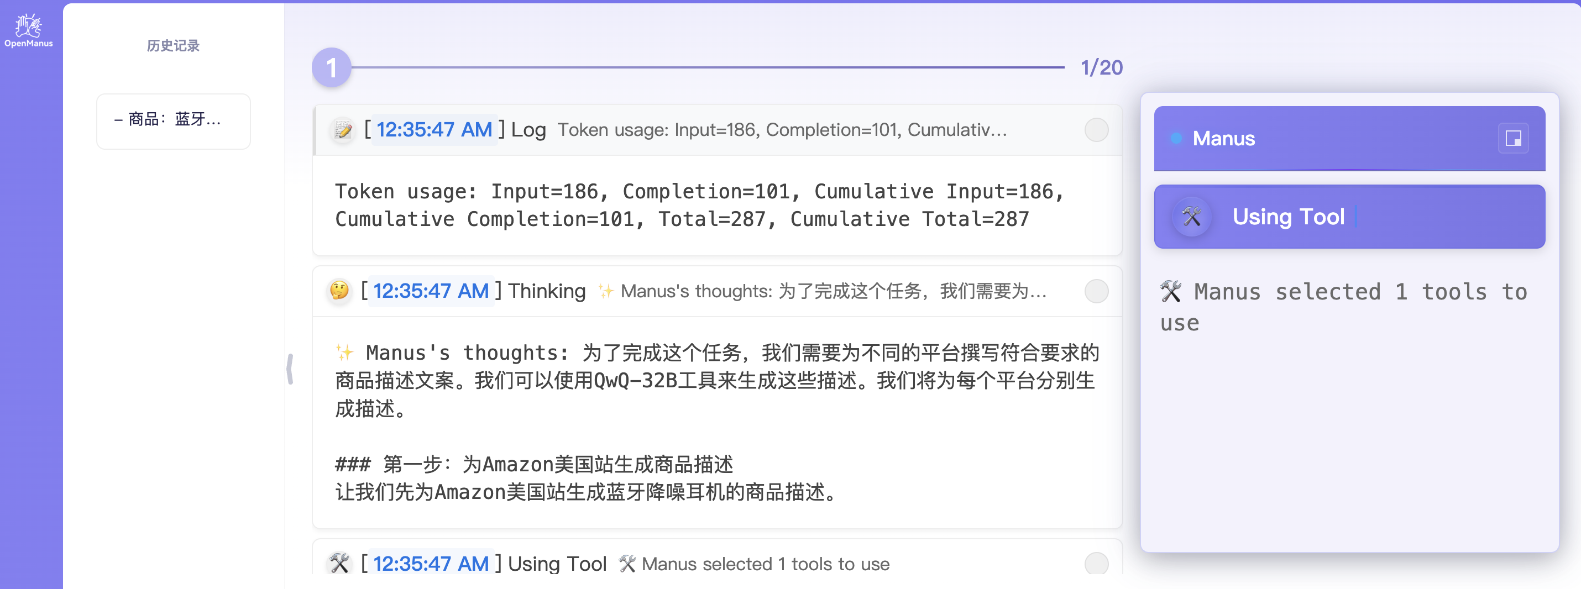Click the tools icon on Using Tool entry
1581x589 pixels.
click(339, 563)
